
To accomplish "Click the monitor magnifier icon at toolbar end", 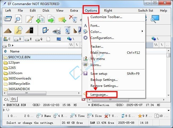I will pyautogui.click(x=155, y=19).
